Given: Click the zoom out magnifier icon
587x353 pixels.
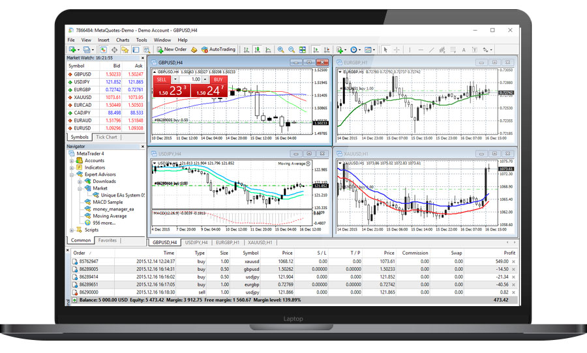Looking at the screenshot, I should point(292,49).
